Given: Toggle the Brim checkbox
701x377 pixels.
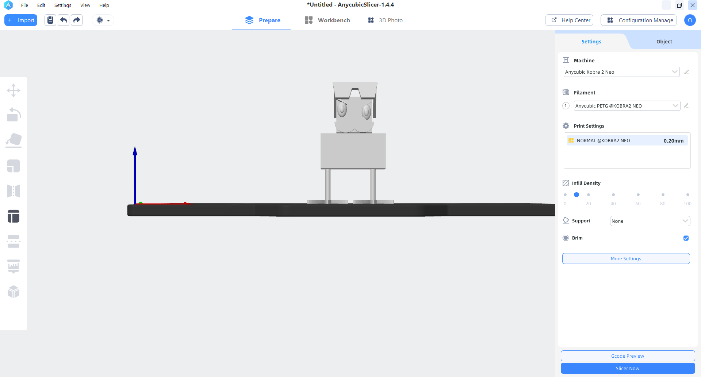Looking at the screenshot, I should pos(686,238).
